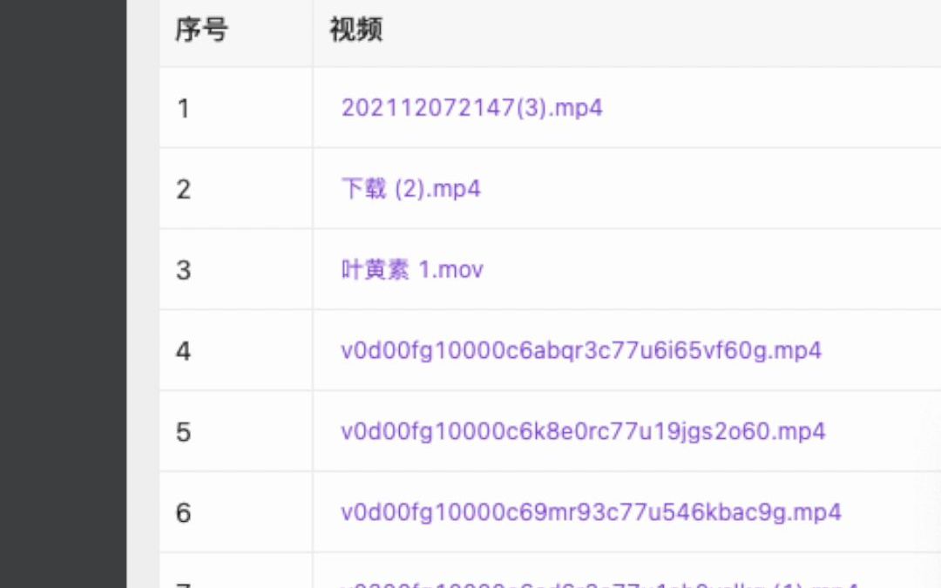
Task: Open video v0d00fg10000c6k8e0rc77u19jgs2o60.mp4
Action: pos(581,431)
